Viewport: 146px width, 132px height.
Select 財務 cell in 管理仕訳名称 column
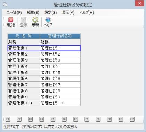60,42
